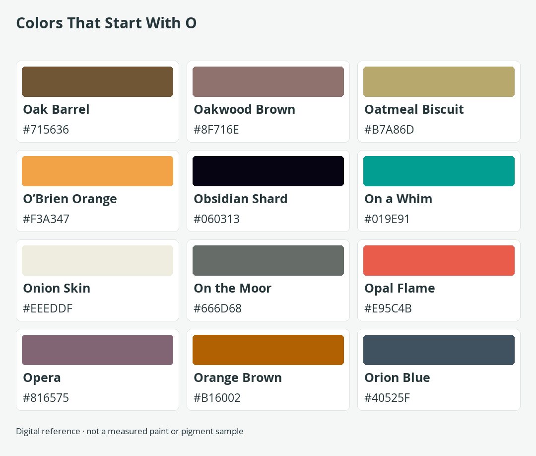Screen dimensions: 536x456
Task: Click the Obsidian Shard name label
Action: pyautogui.click(x=241, y=199)
